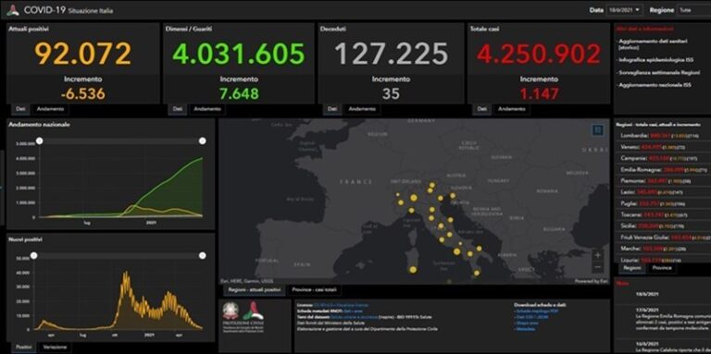Viewport: 711px width, 354px height.
Task: Open the map legend icon top-right
Action: 598,130
